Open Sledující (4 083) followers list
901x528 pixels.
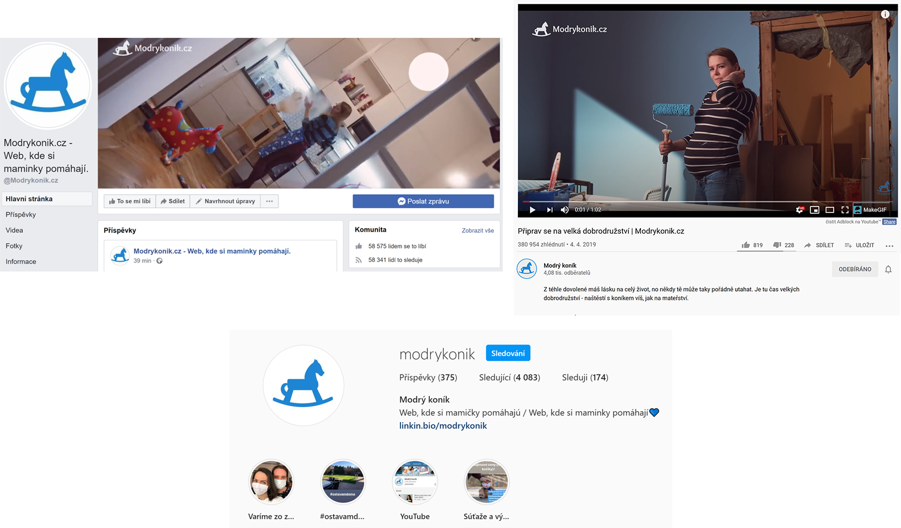pos(510,377)
